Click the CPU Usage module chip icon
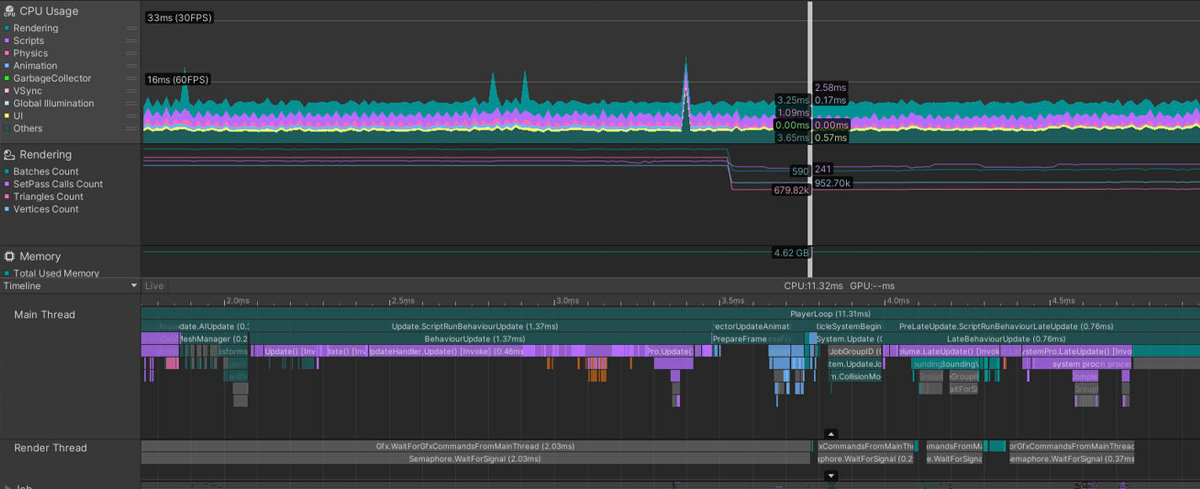The image size is (1200, 489). [9, 11]
